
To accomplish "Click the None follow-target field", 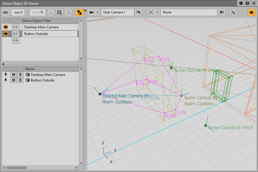I will [x=189, y=12].
